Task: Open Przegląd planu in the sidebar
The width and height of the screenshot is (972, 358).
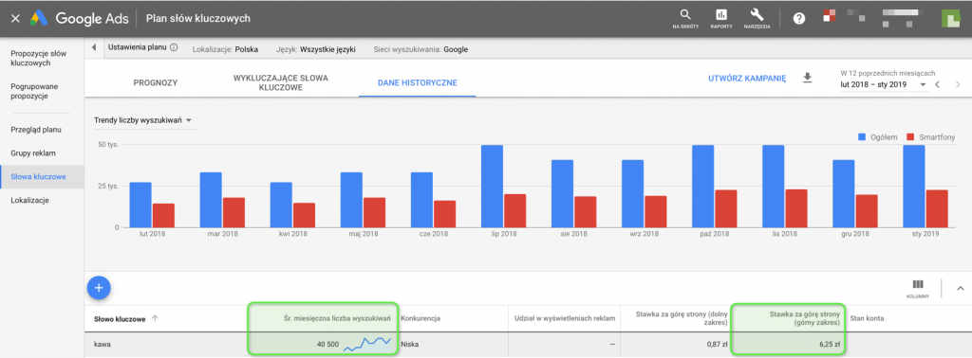Action: coord(36,130)
